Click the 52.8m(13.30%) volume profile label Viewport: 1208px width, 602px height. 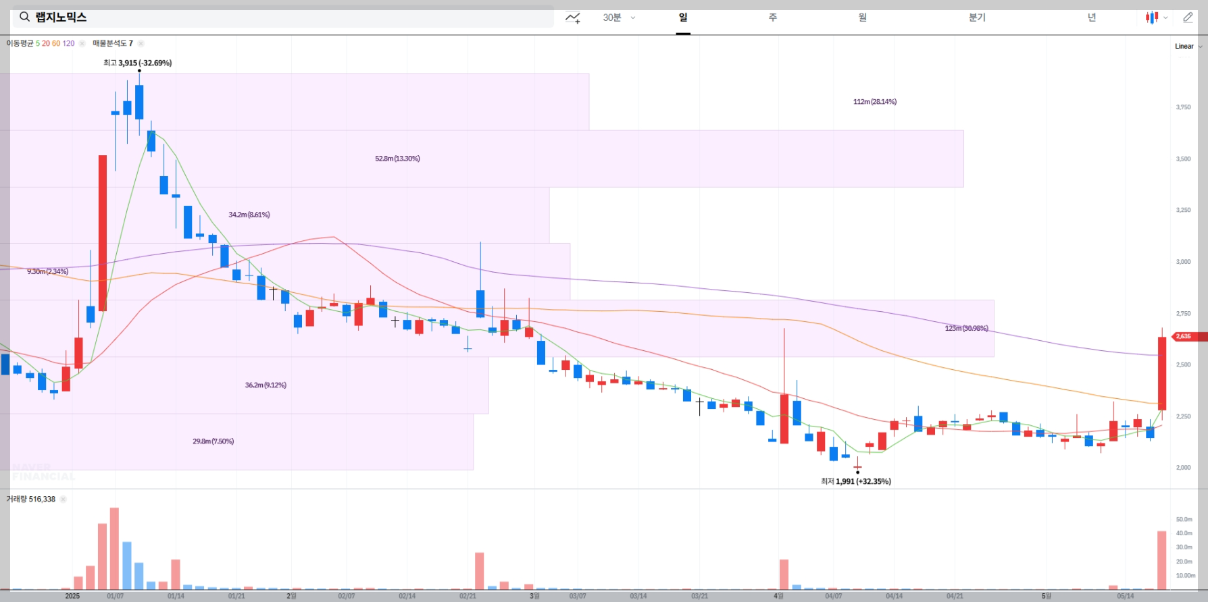(397, 159)
